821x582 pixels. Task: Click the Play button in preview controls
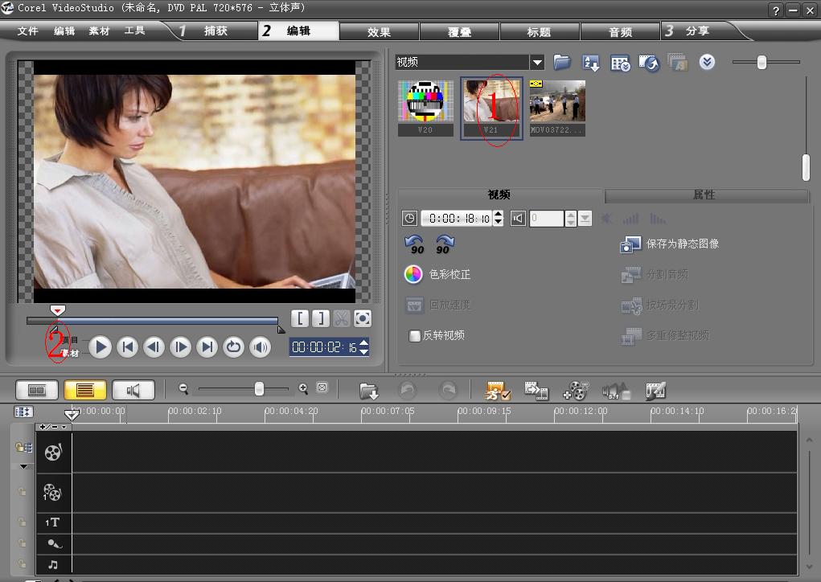(x=100, y=347)
